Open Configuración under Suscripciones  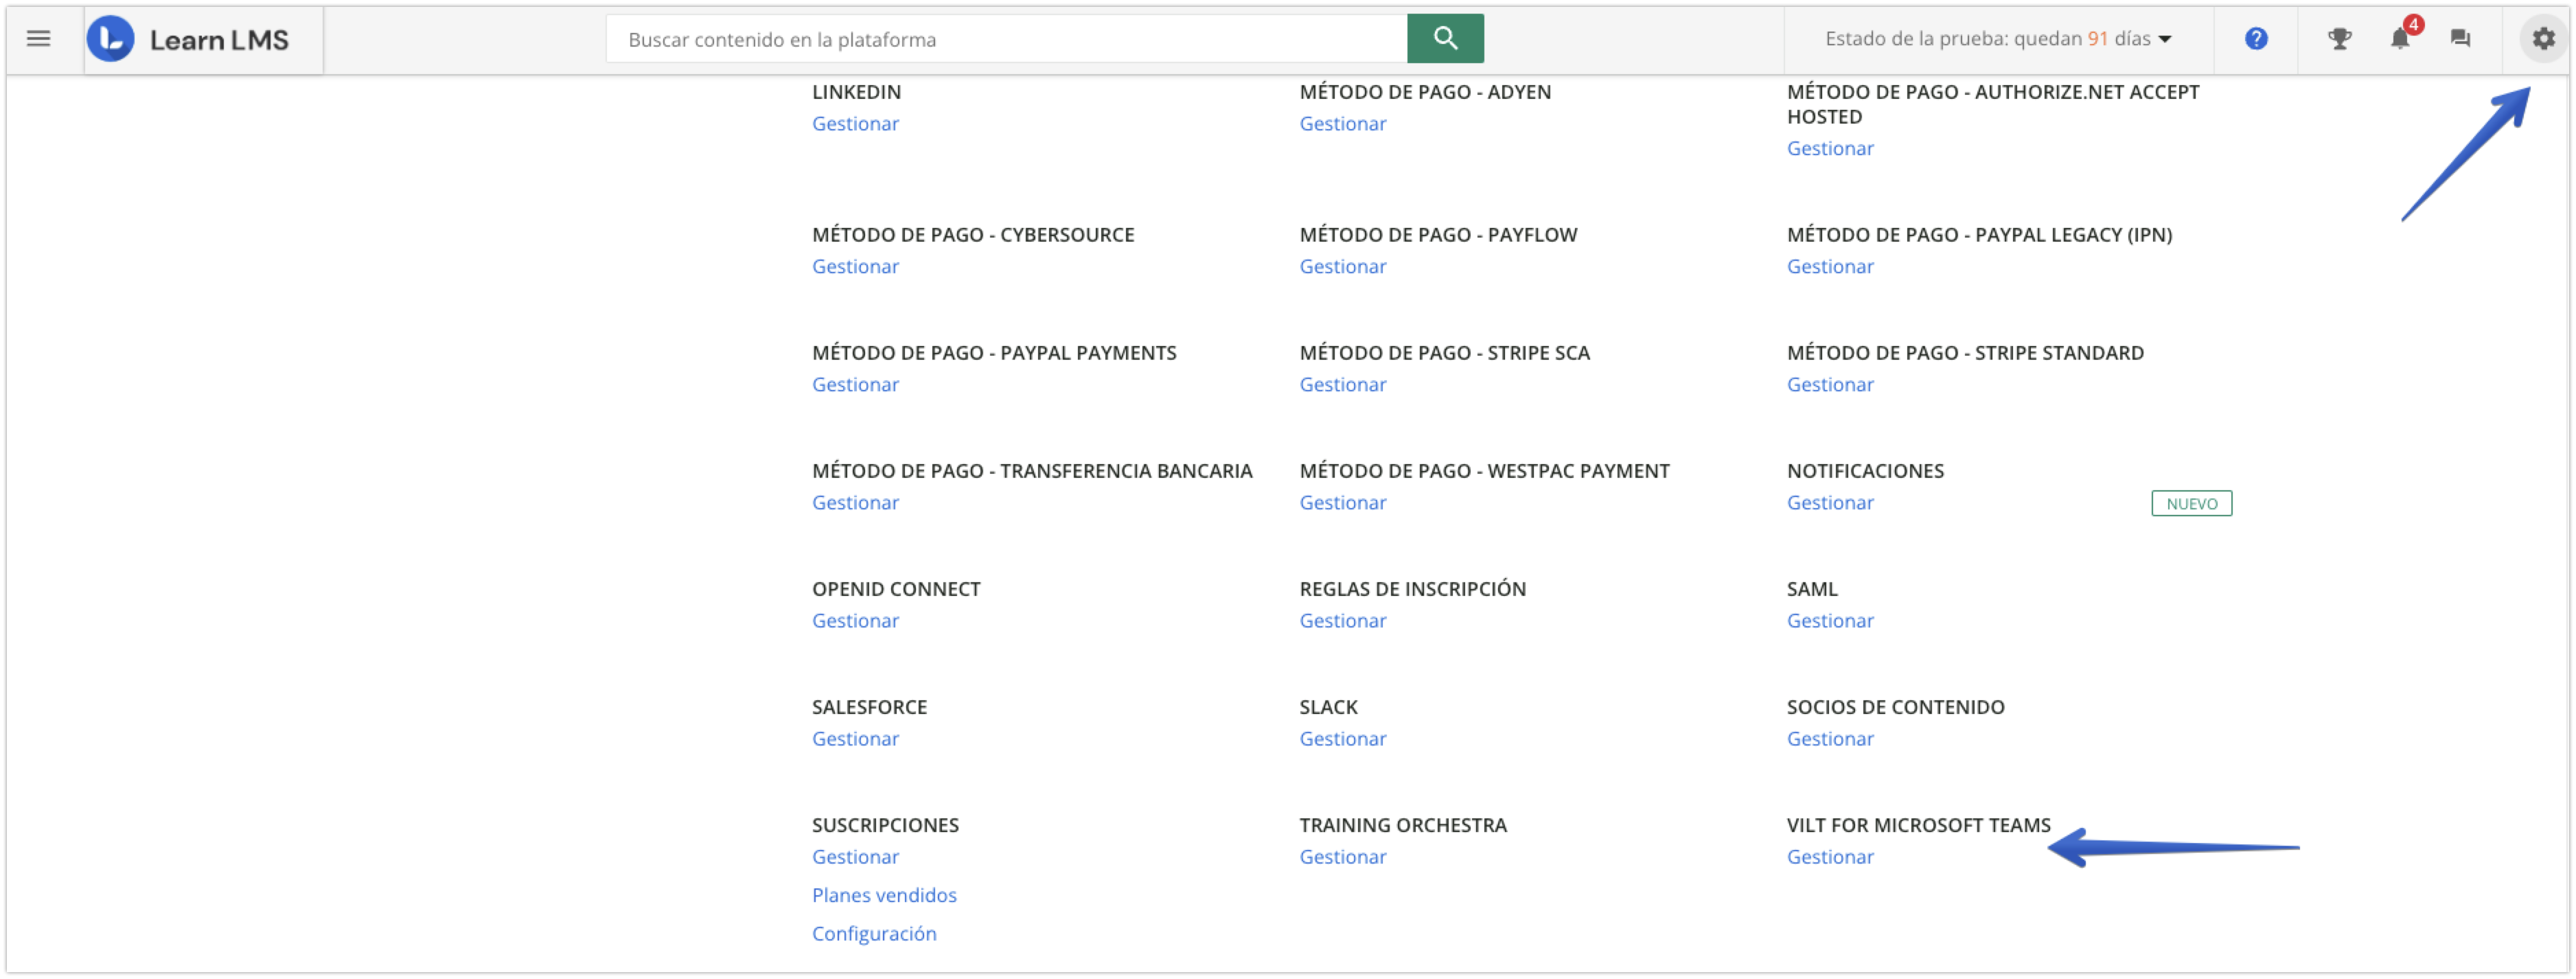(874, 932)
